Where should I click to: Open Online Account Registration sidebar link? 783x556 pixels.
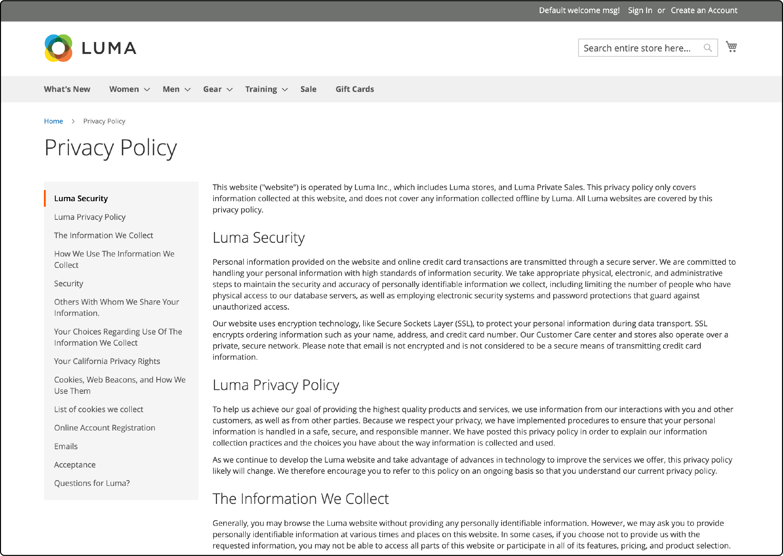(105, 428)
